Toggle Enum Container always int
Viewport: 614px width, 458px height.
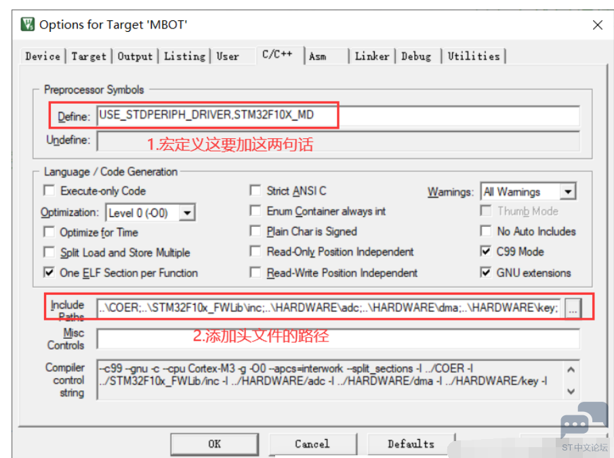(x=255, y=211)
